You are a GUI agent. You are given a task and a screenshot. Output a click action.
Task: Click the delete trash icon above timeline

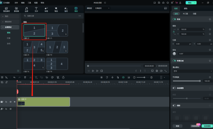pos(25,77)
